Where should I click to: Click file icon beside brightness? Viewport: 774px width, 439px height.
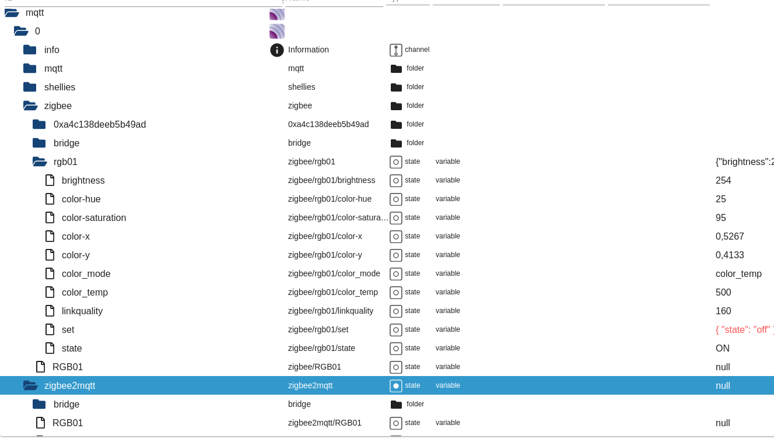coord(50,180)
